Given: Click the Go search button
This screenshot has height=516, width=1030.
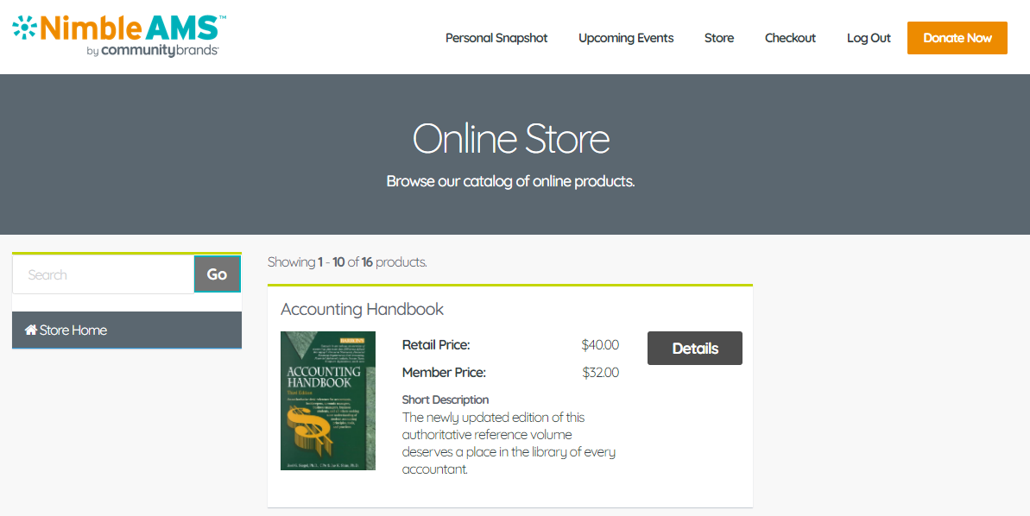Looking at the screenshot, I should tap(218, 274).
